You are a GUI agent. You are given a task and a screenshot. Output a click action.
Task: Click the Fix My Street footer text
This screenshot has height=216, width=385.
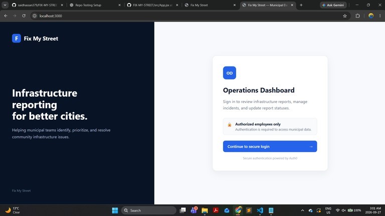pos(22,190)
